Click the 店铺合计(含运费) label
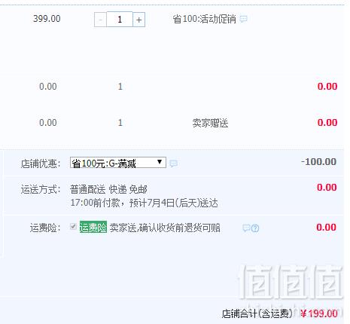 [257, 313]
